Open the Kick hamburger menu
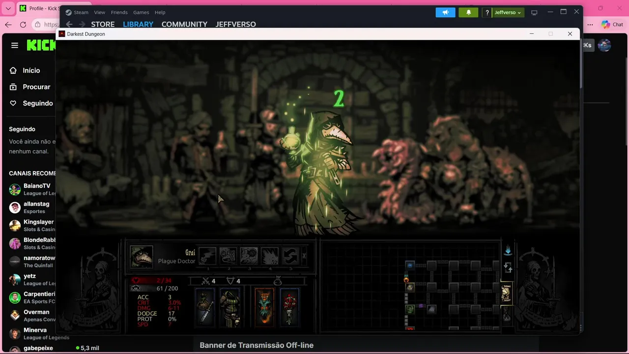The width and height of the screenshot is (629, 354). click(x=15, y=45)
